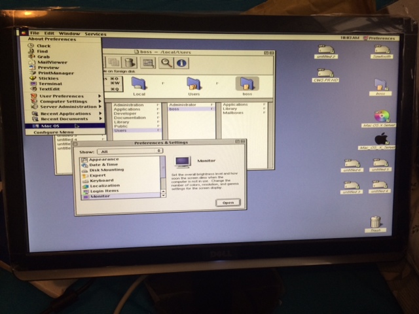Viewport: 419px width, 314px height.
Task: Select Monitor in the preferences list
Action: coord(120,196)
